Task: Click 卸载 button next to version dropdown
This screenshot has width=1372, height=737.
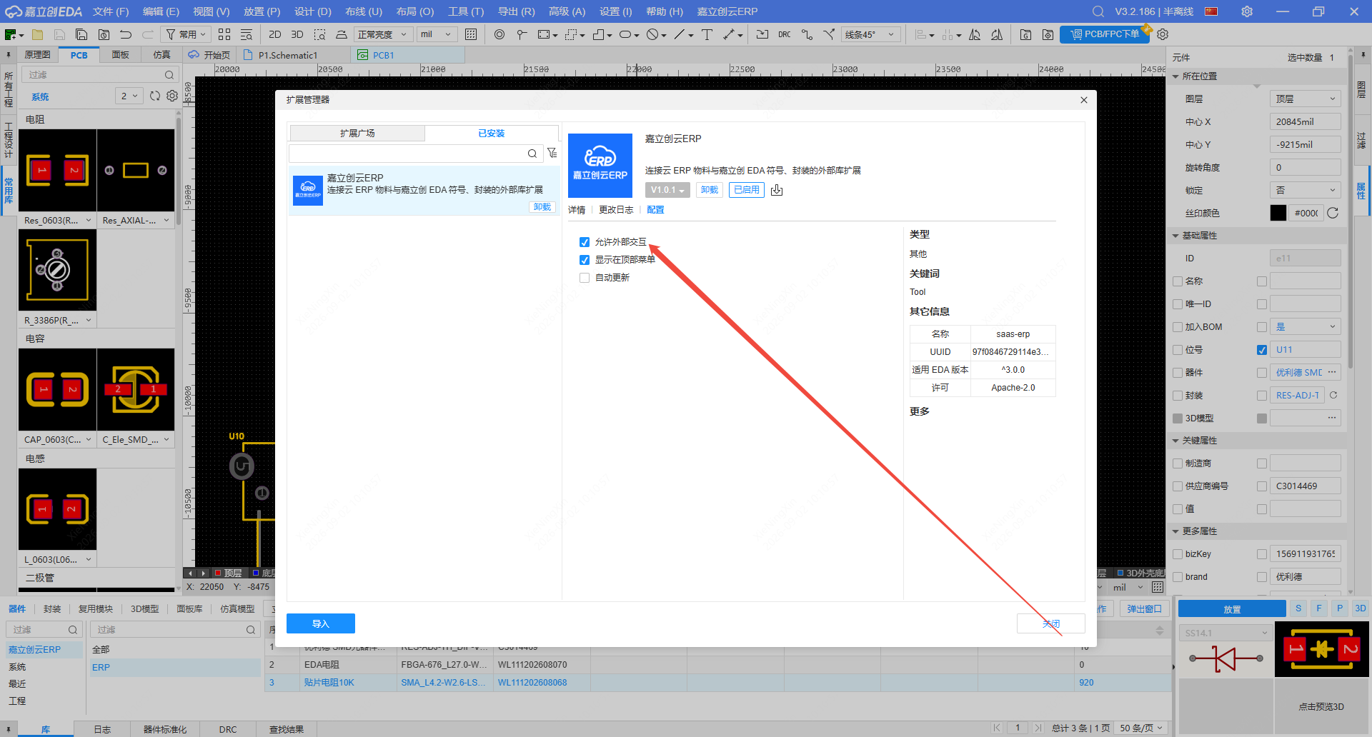Action: (710, 190)
